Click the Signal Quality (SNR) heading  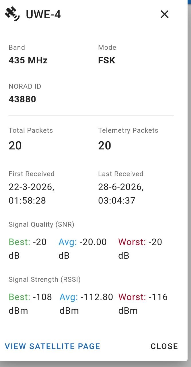(42, 225)
